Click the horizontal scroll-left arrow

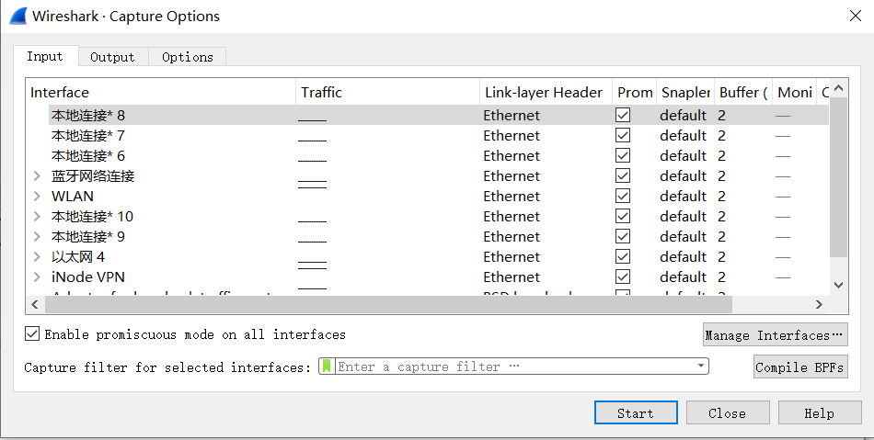click(x=35, y=304)
